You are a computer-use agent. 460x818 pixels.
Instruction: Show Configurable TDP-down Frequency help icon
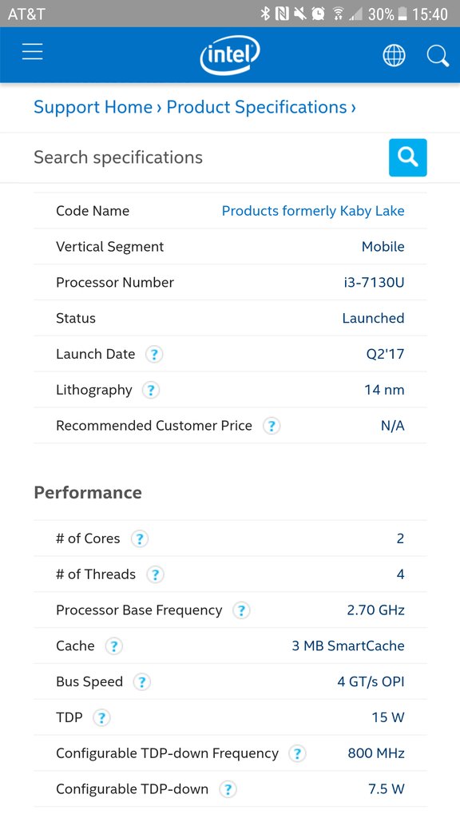(297, 754)
